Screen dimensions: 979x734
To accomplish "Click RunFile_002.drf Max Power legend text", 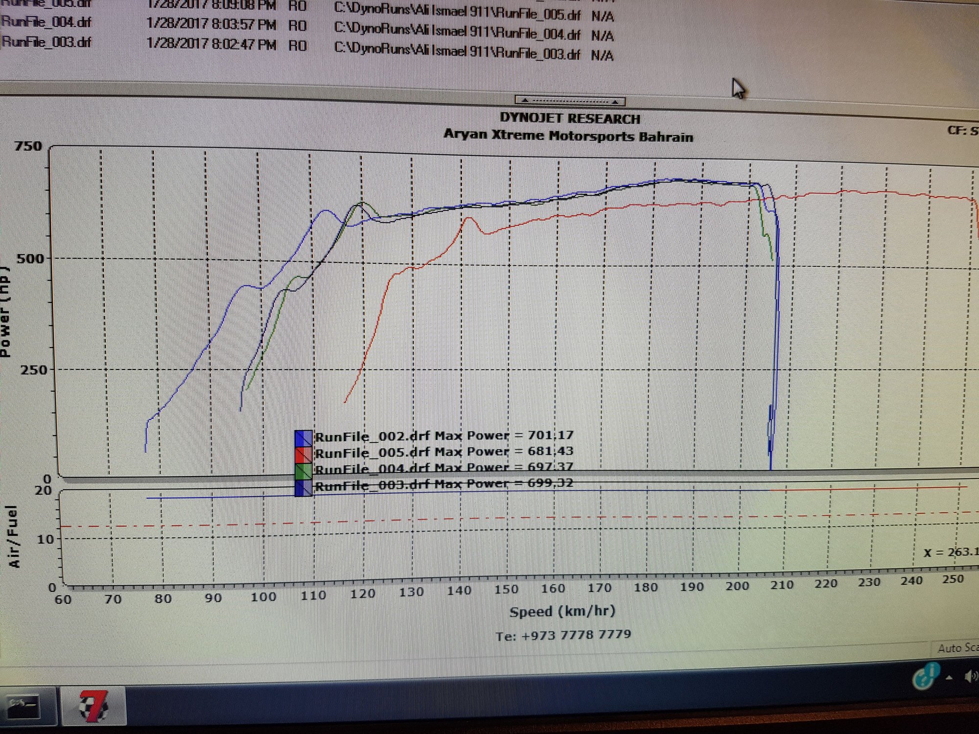I will click(443, 436).
